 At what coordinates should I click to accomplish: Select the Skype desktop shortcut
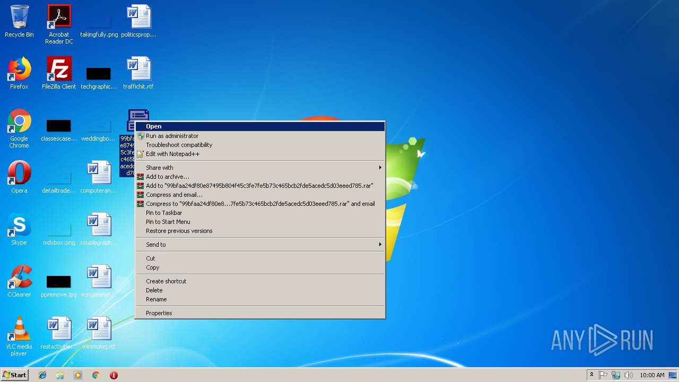pos(19,229)
